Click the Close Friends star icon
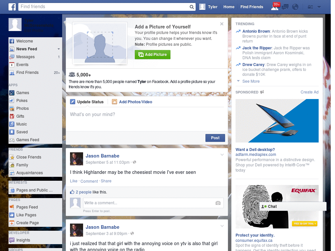The width and height of the screenshot is (335, 251). pos(12,157)
